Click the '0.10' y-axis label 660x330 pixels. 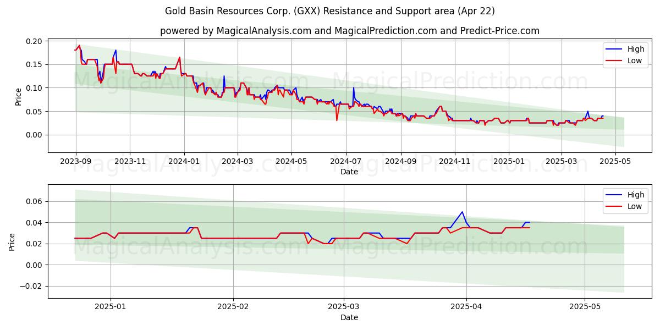coord(34,88)
